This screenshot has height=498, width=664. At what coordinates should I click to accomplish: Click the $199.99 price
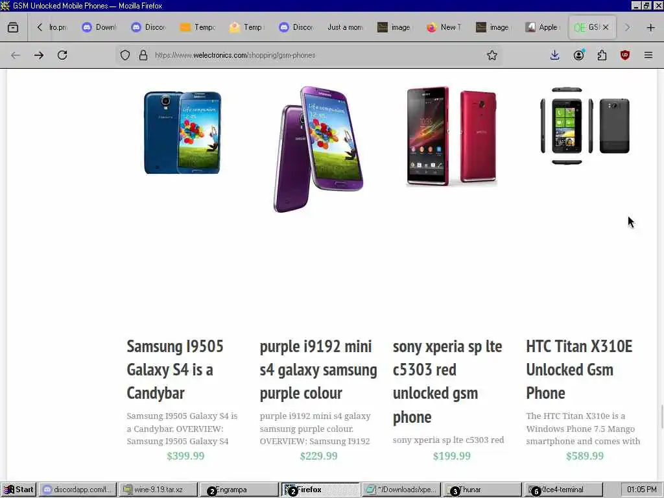(x=452, y=456)
